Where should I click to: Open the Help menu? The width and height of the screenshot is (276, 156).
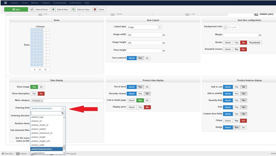(x=87, y=3)
